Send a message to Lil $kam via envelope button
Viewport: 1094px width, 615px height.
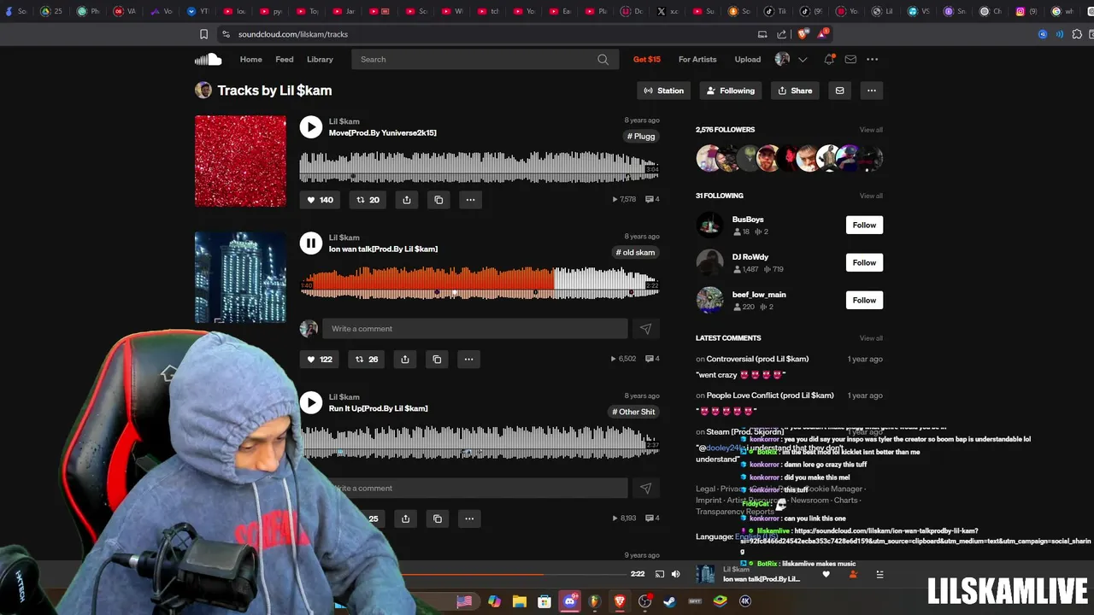(839, 91)
